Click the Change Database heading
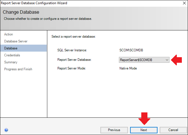 coord(21,12)
